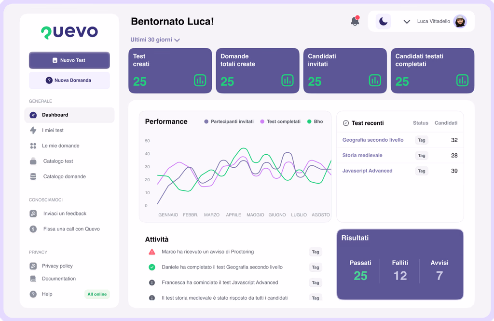Expand the user account chevron

pyautogui.click(x=407, y=22)
